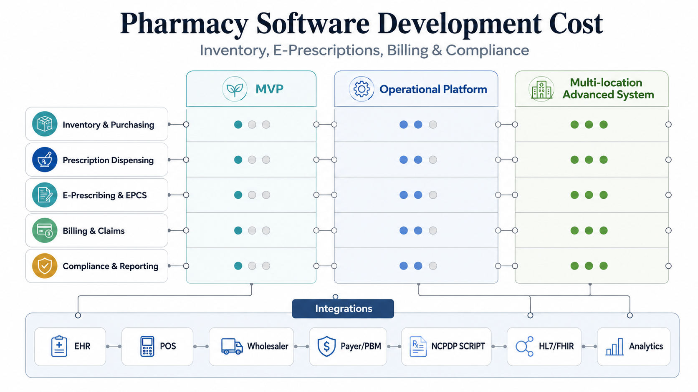
Task: Click the Multi-location building icon
Action: tap(541, 89)
